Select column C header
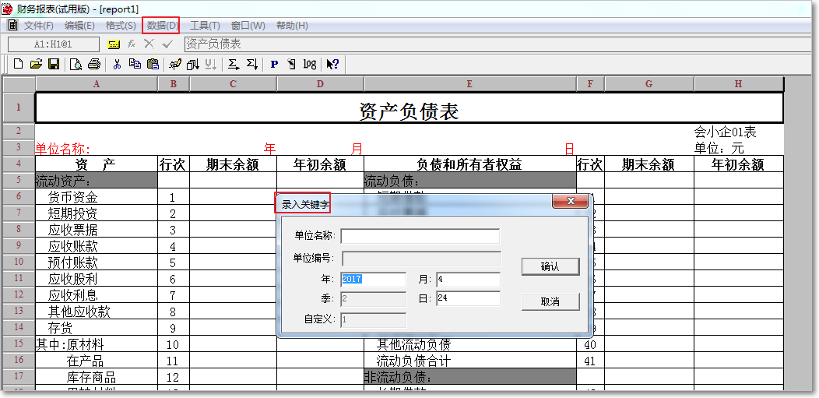This screenshot has height=398, width=819. pyautogui.click(x=233, y=84)
